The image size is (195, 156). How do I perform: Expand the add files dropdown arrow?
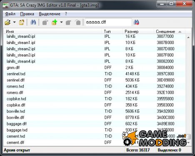coord(61,22)
